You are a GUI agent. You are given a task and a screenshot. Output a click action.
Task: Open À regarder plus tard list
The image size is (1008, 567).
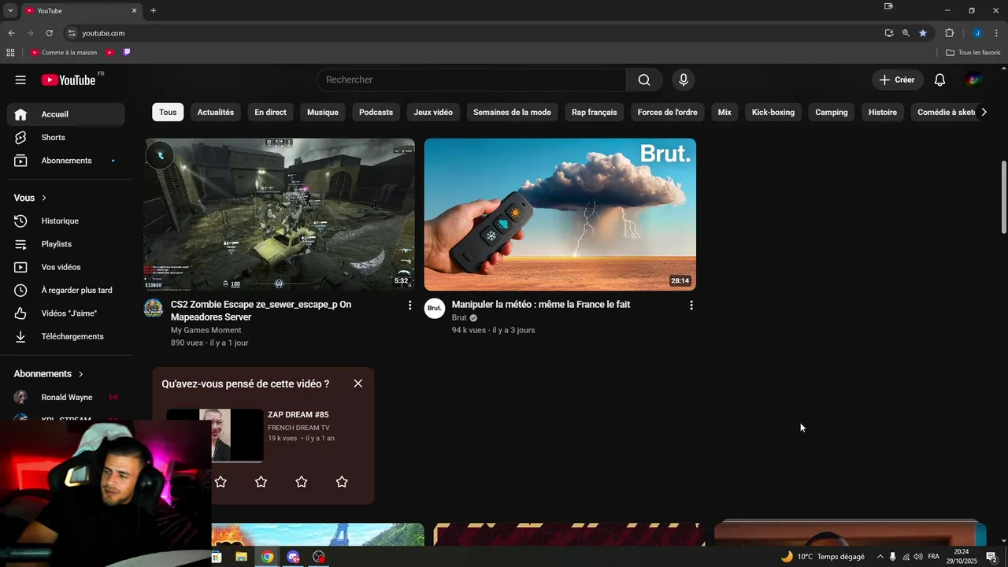point(66,290)
